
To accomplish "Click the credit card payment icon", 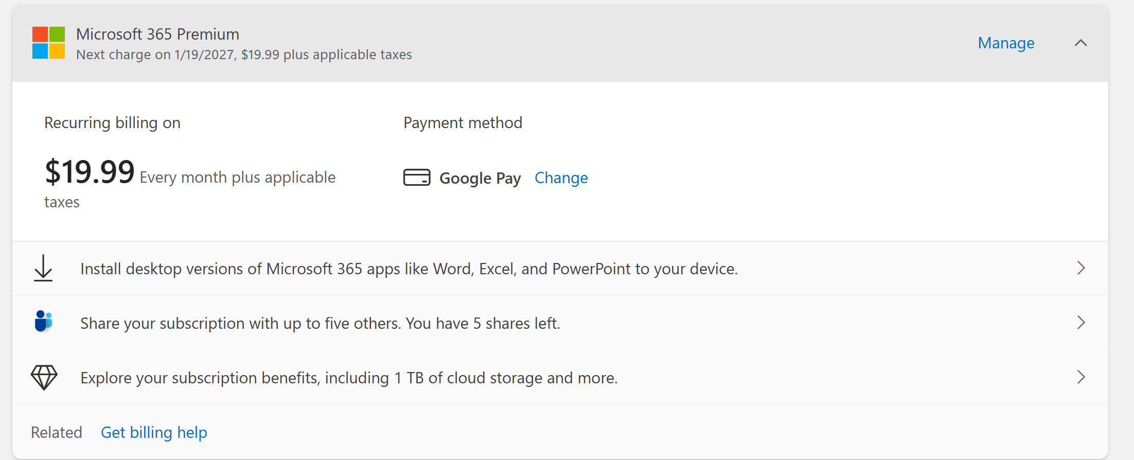I will tap(417, 178).
